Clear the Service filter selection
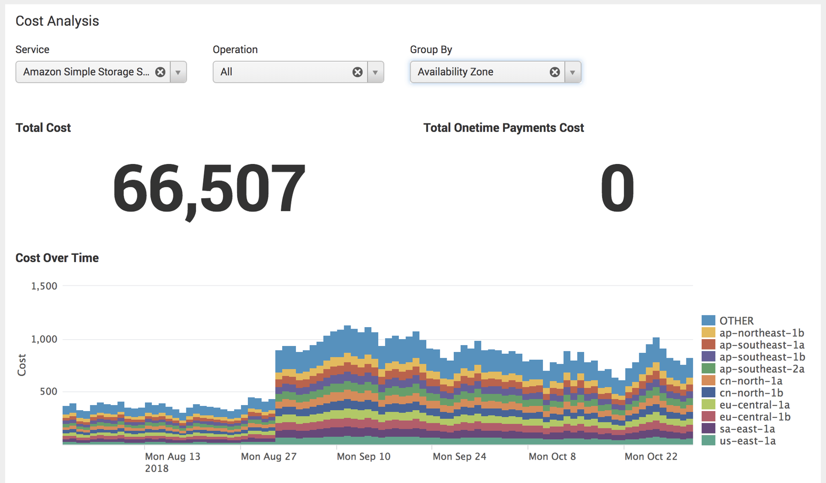Viewport: 826px width, 483px height. 160,71
